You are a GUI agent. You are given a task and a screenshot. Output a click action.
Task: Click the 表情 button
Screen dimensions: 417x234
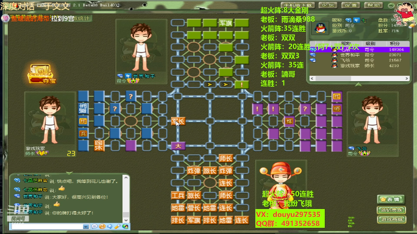pos(390,199)
